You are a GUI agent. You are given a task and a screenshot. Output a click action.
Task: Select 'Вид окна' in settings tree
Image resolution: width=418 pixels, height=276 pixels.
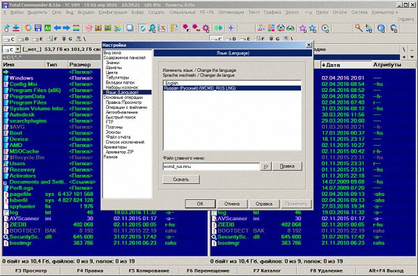click(112, 52)
